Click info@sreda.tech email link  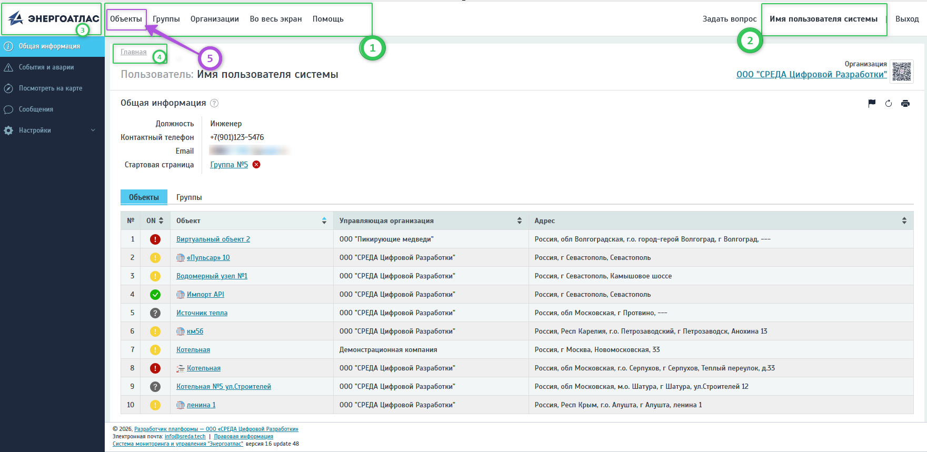(185, 437)
